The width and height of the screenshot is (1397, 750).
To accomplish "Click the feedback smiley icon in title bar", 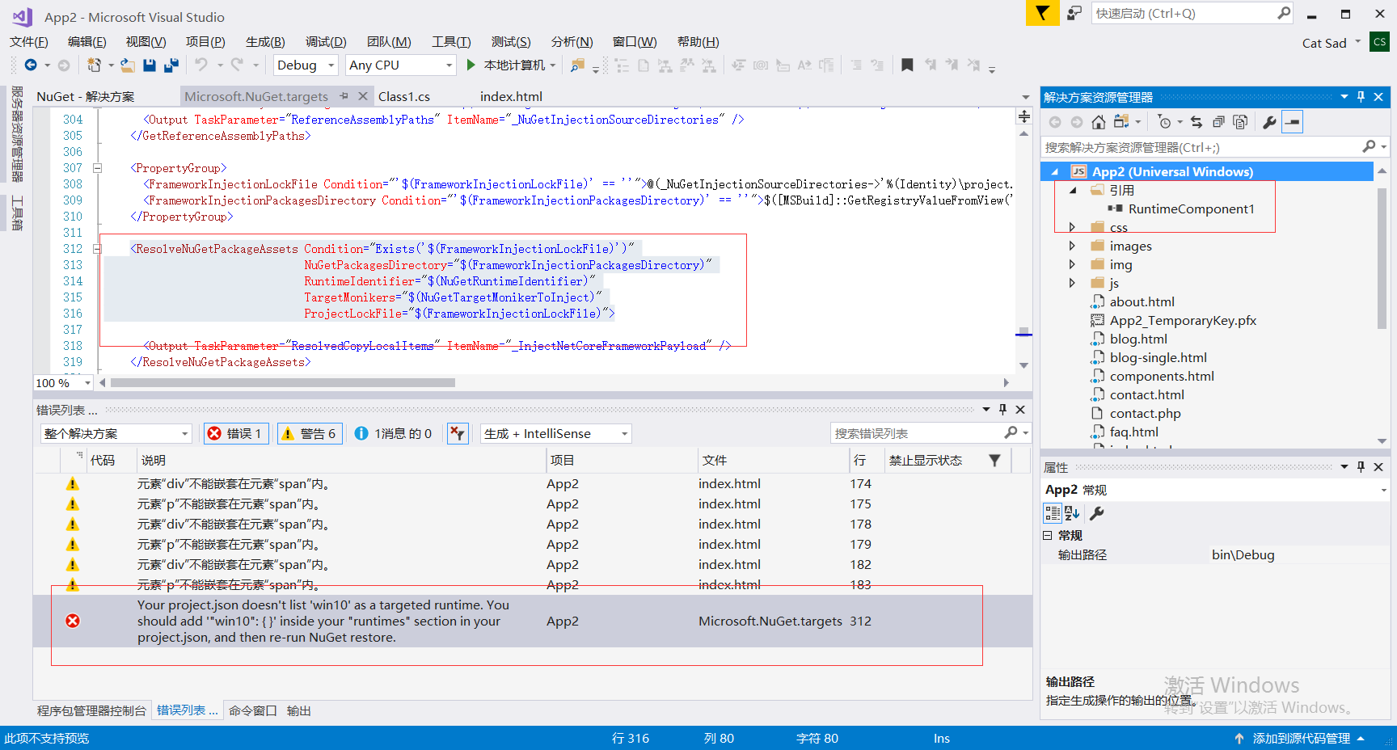I will tap(1074, 13).
